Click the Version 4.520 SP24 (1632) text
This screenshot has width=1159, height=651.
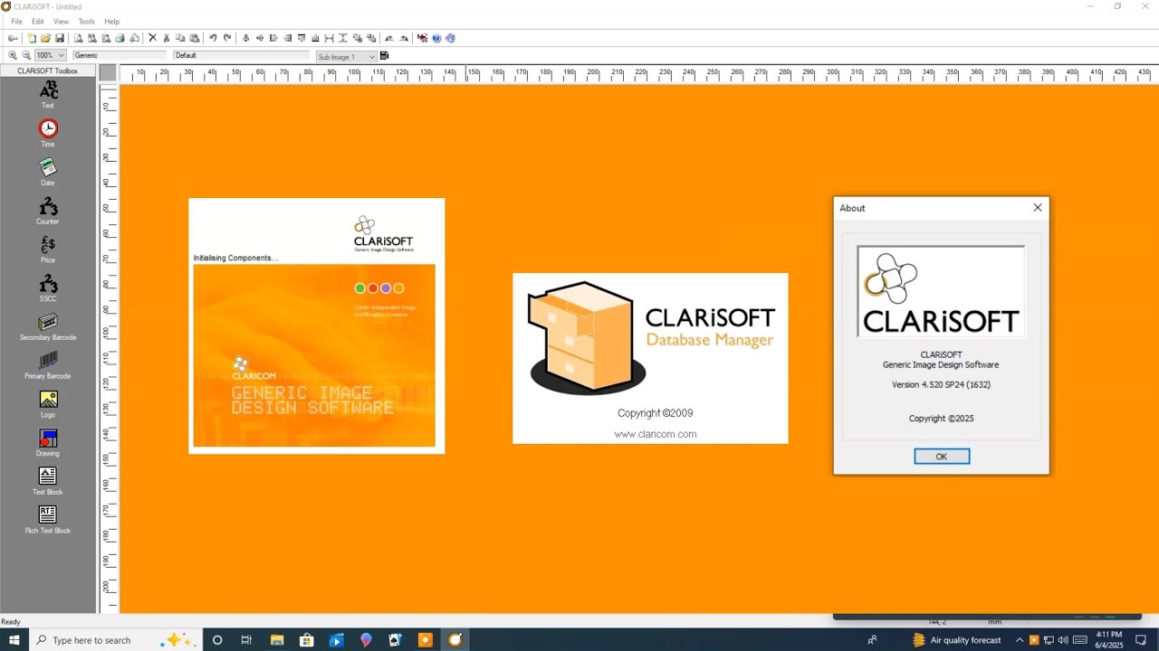pyautogui.click(x=941, y=384)
